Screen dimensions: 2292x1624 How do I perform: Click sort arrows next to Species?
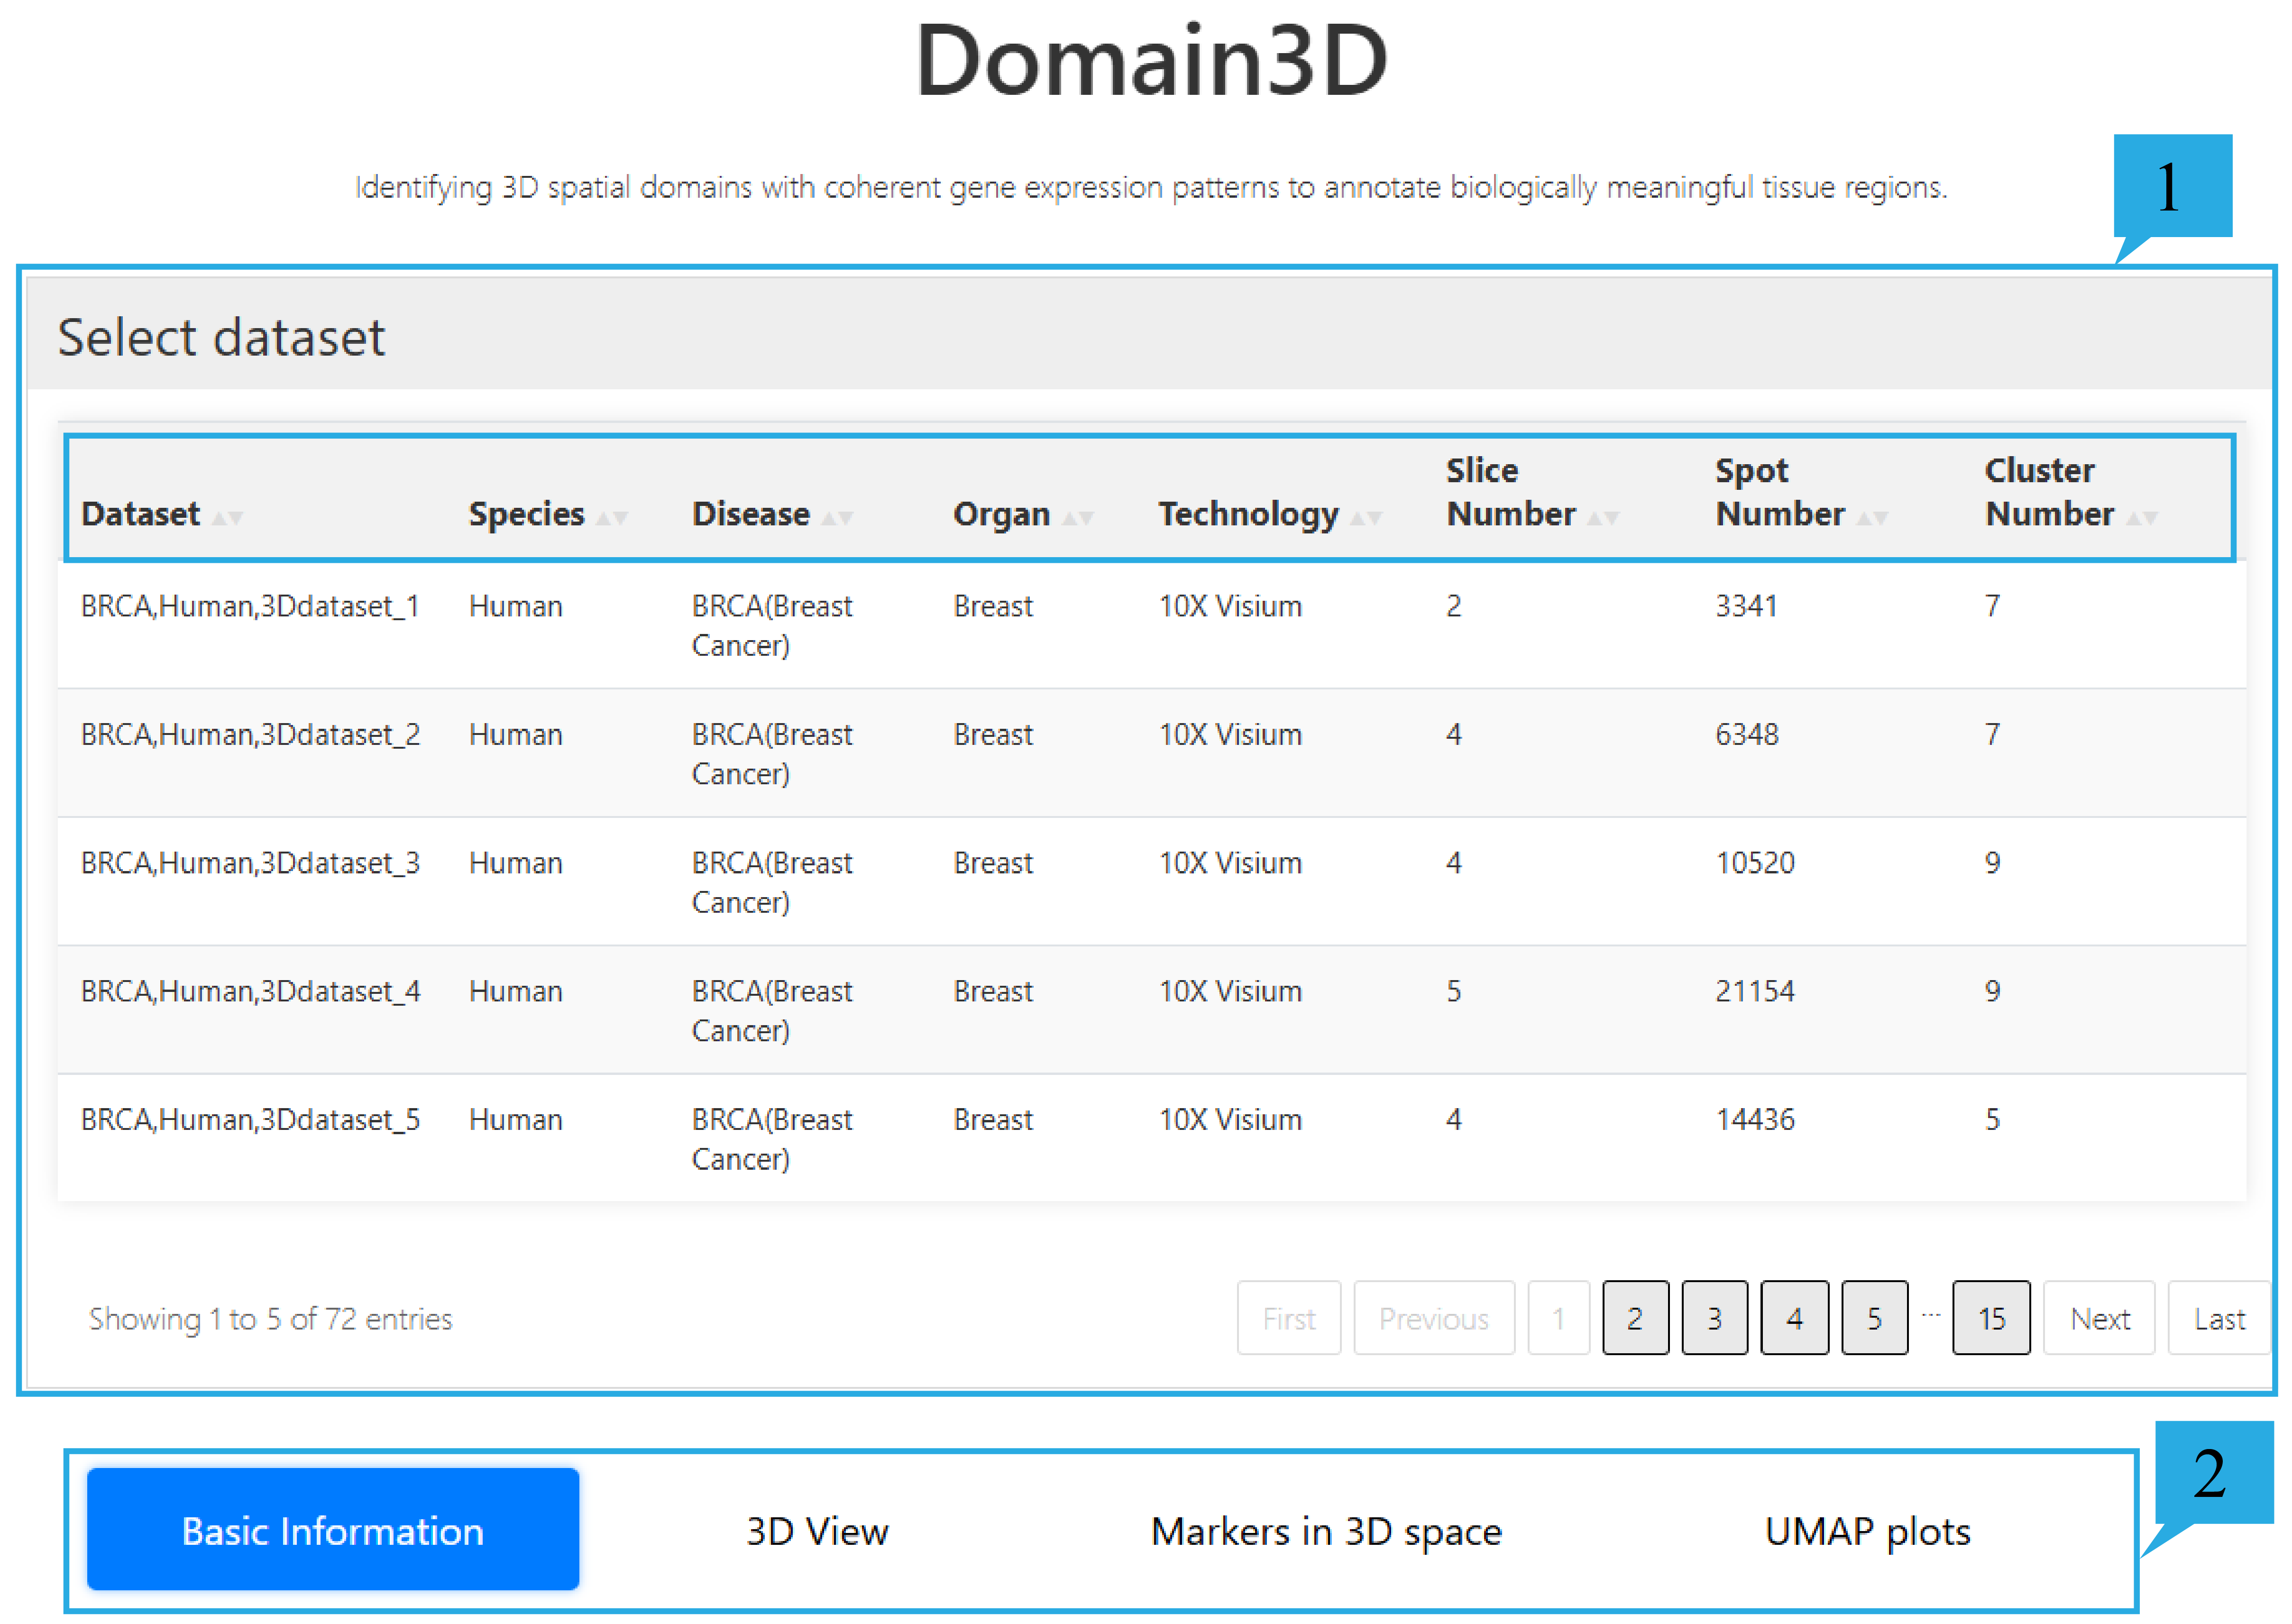pos(612,517)
